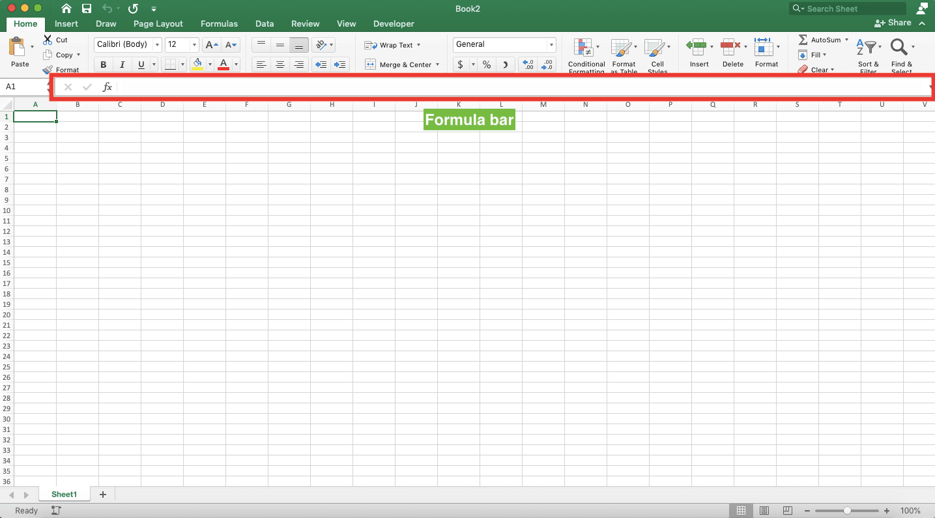The image size is (935, 518).
Task: Open the AutoSum dropdown
Action: (x=846, y=40)
